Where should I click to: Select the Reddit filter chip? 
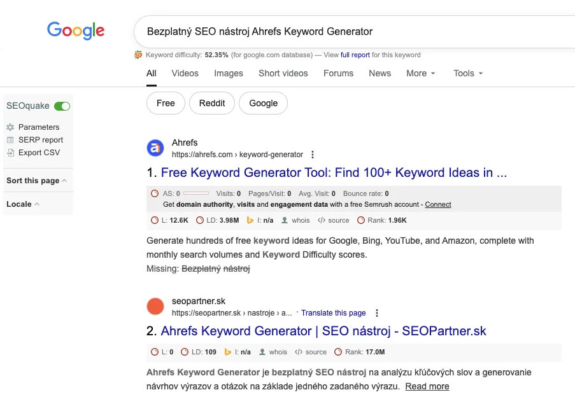[x=211, y=103]
